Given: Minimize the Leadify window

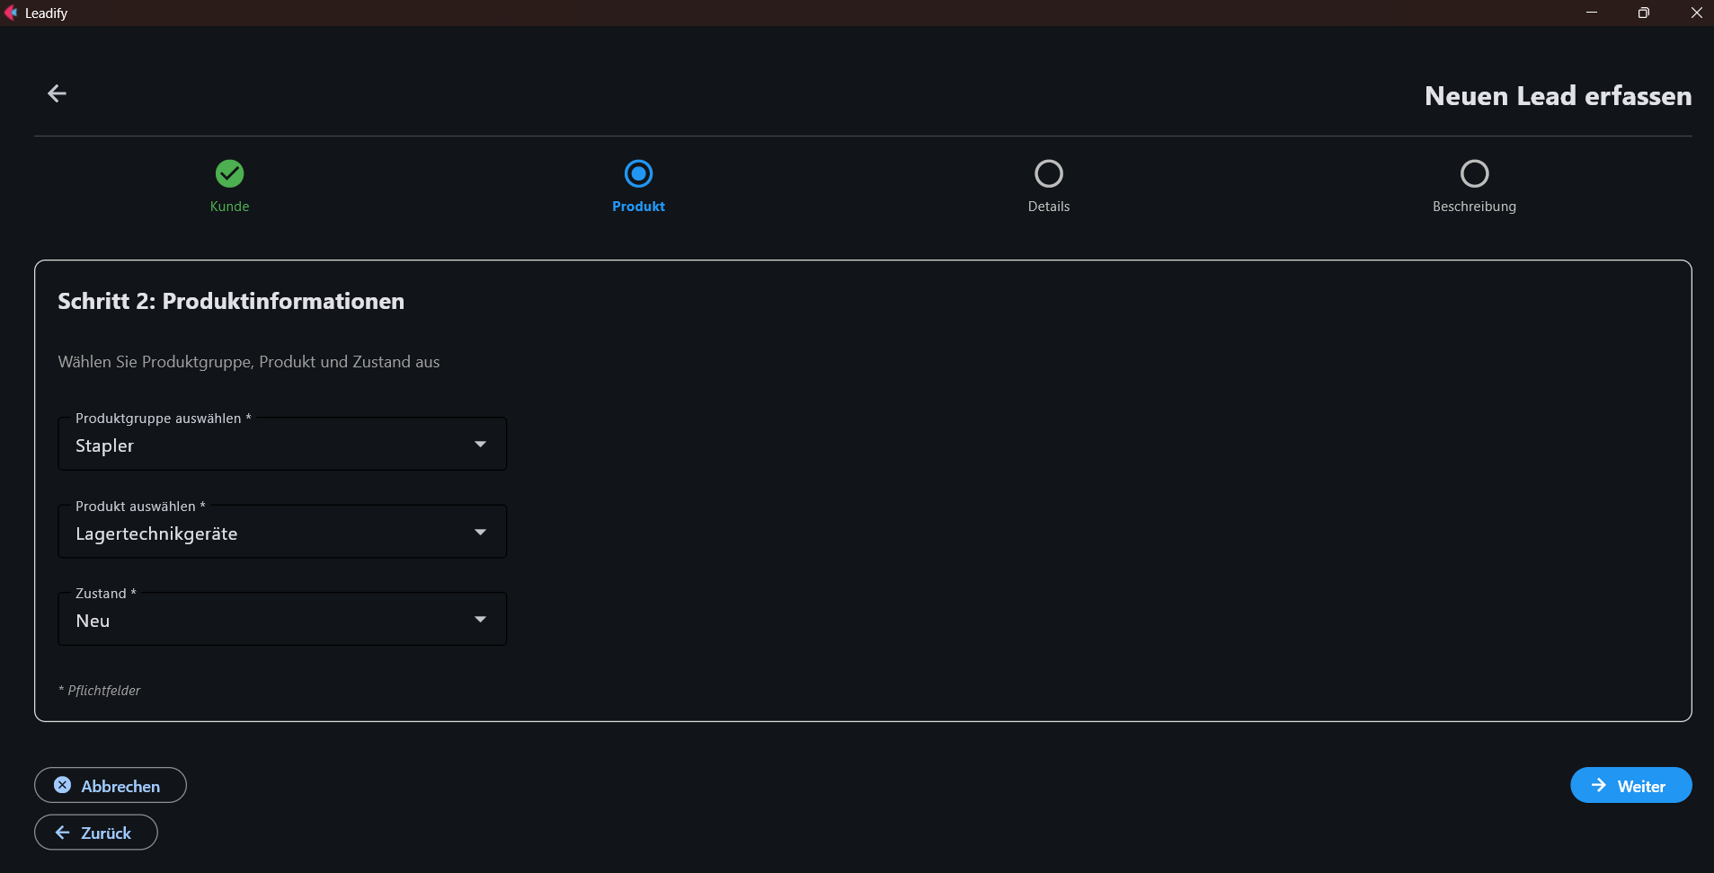Looking at the screenshot, I should pos(1591,13).
